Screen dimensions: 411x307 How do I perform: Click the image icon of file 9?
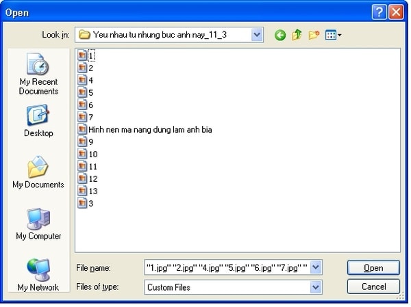pyautogui.click(x=82, y=142)
